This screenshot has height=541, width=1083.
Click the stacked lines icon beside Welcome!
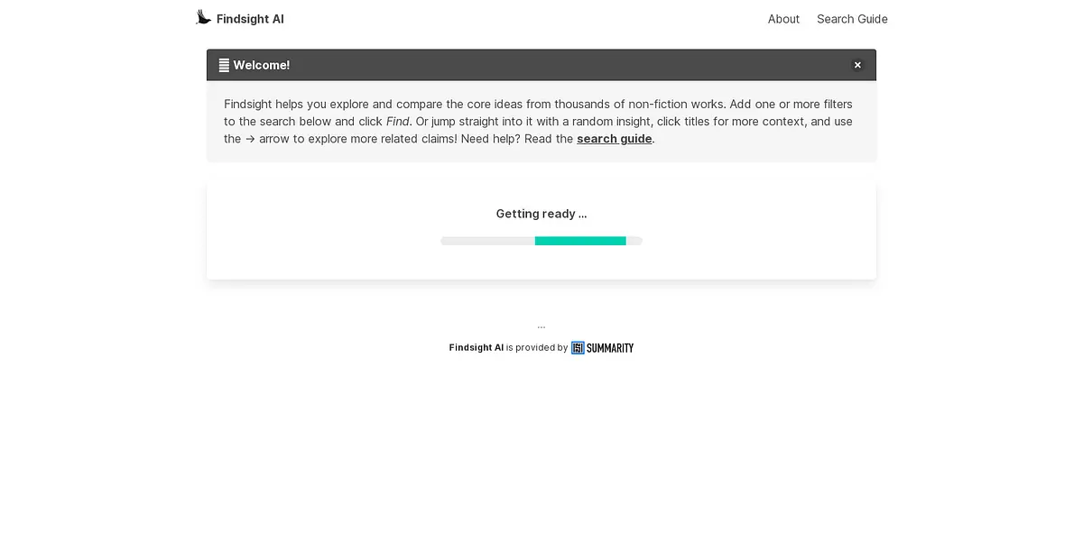224,65
